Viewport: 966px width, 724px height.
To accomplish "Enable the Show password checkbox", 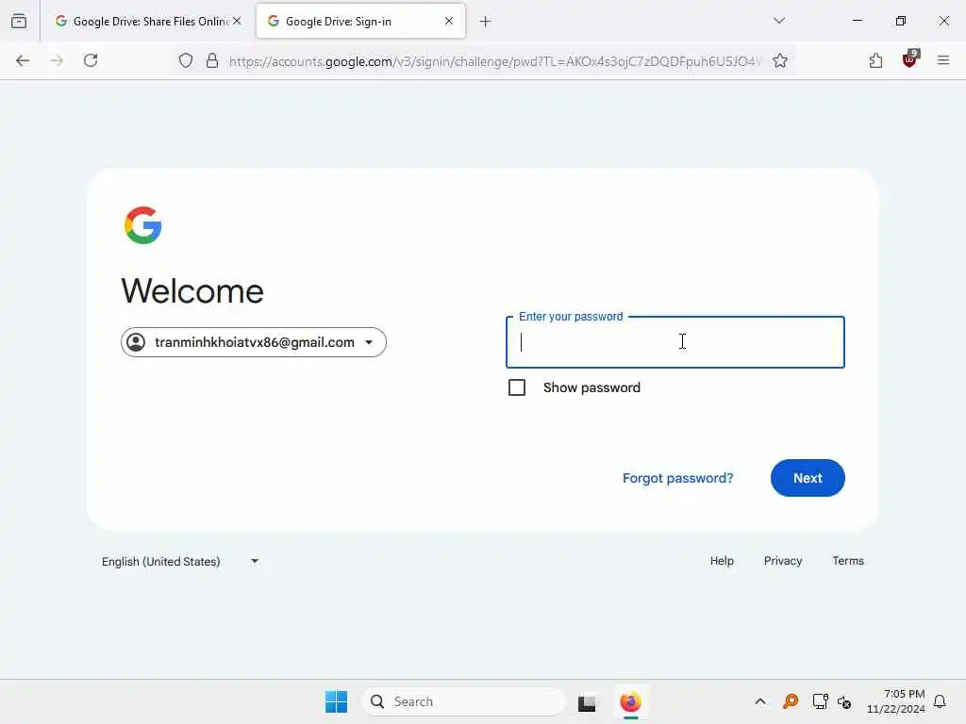I will 517,387.
